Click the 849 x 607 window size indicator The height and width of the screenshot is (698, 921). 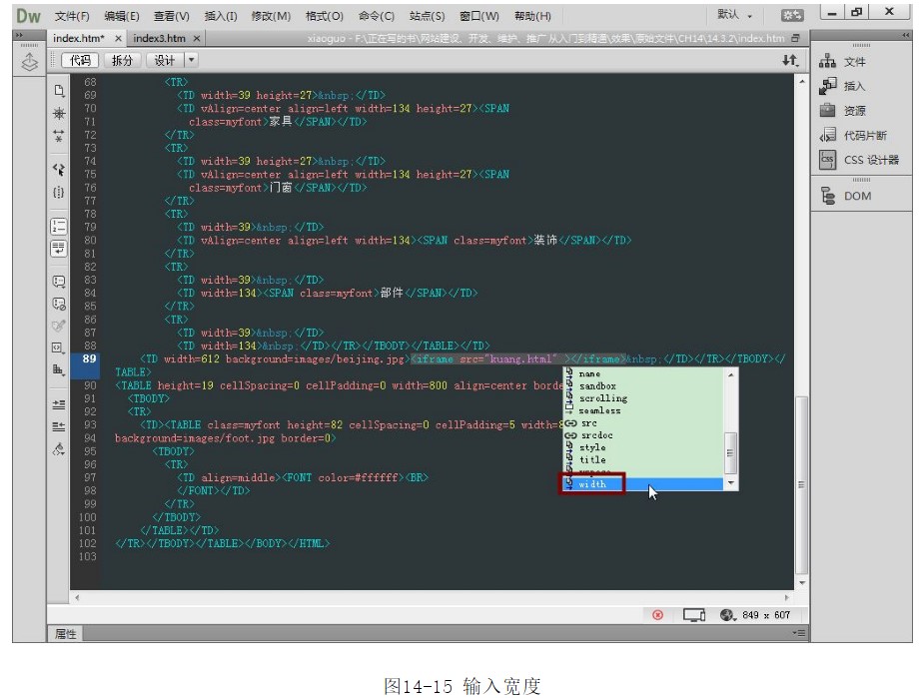(x=767, y=615)
